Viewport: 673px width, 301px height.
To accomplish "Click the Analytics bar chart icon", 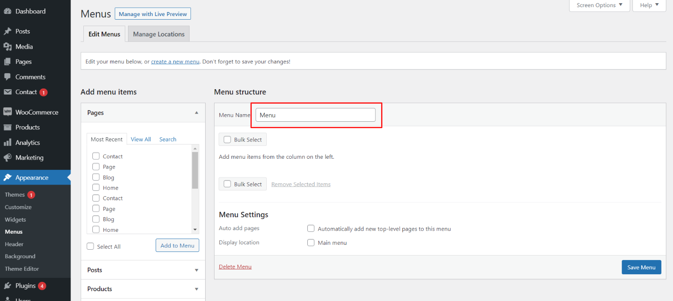I will 7,142.
